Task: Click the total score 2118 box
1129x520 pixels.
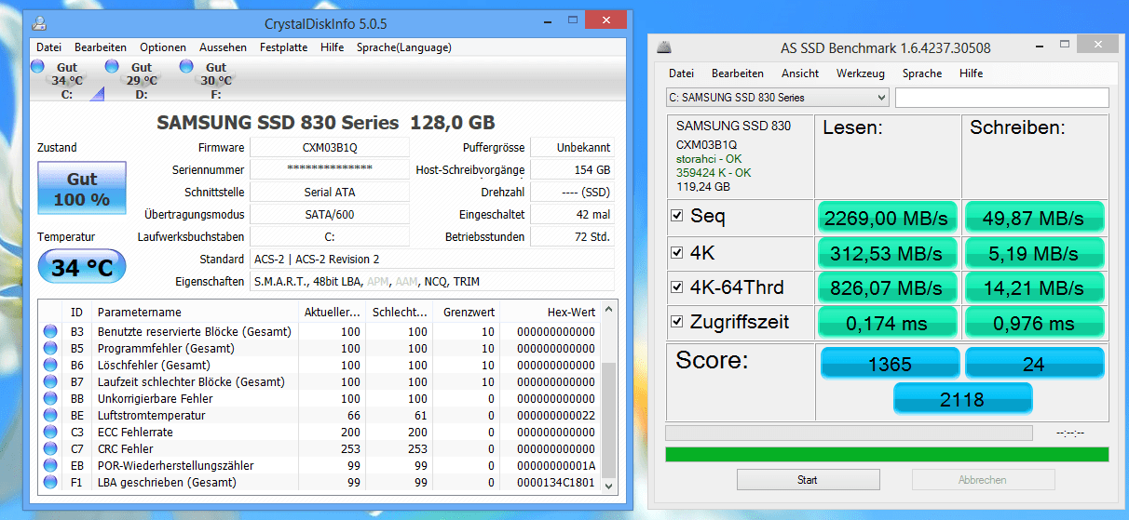Action: click(x=962, y=399)
